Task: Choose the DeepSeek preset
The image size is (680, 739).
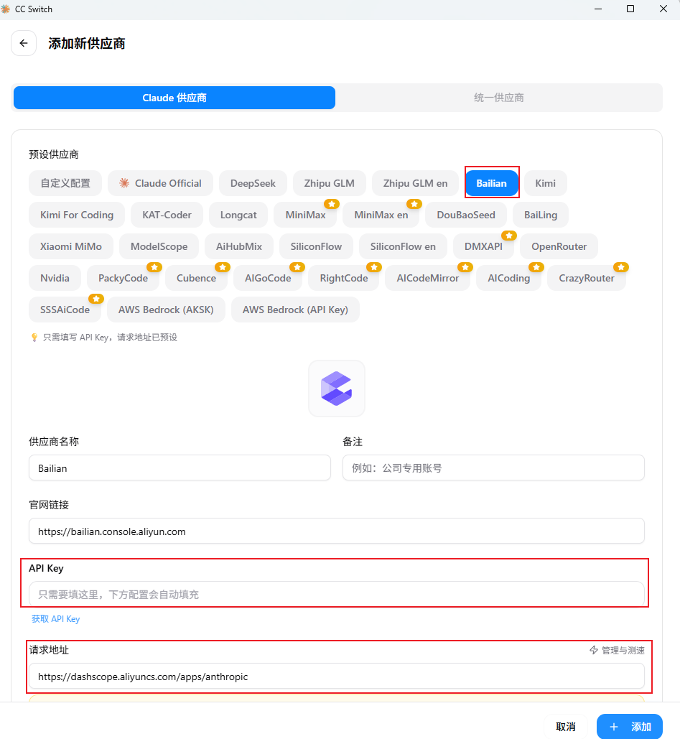Action: click(x=253, y=183)
